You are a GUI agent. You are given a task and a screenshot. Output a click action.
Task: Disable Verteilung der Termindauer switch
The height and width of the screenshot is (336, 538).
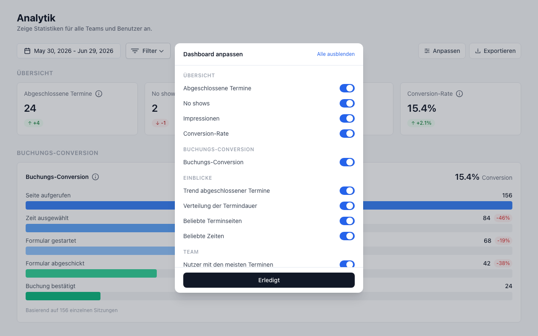click(x=347, y=206)
